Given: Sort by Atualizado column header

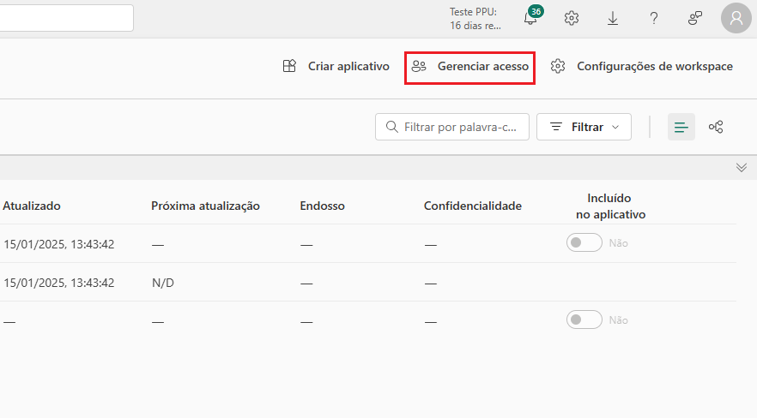Looking at the screenshot, I should tap(32, 206).
